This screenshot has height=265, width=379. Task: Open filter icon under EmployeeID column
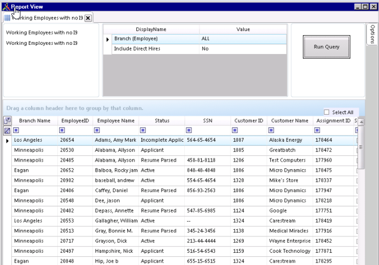pyautogui.click(x=62, y=130)
